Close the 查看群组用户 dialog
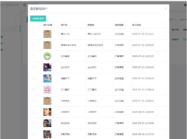Viewport: 187px width, 139px height. (x=165, y=8)
